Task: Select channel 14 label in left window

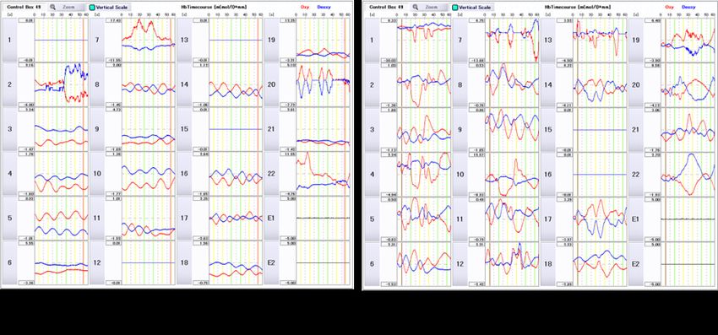Action: point(184,84)
